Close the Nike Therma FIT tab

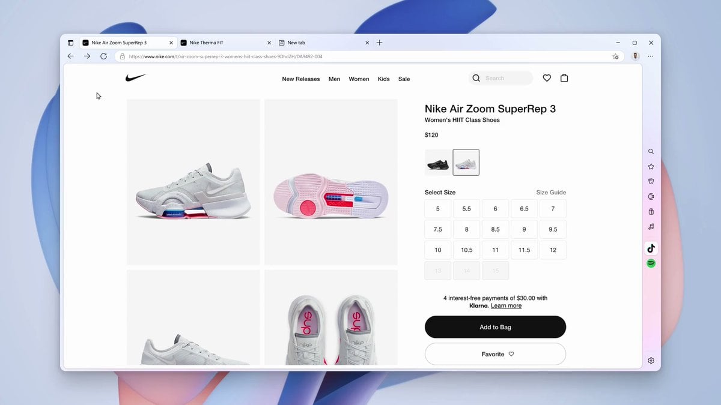coord(269,43)
